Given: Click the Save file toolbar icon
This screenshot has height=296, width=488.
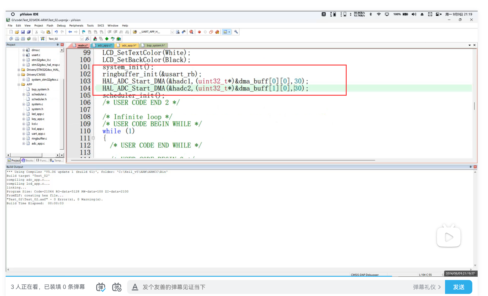Looking at the screenshot, I should pos(23,32).
